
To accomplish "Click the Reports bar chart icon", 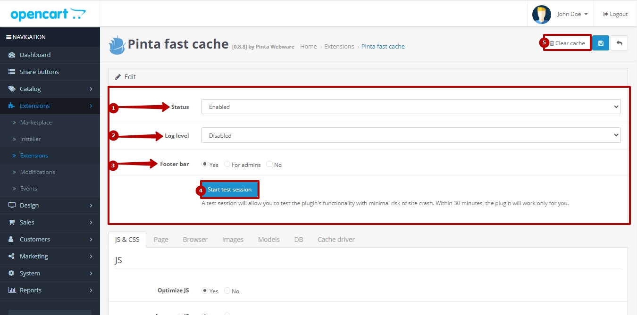I will (x=12, y=290).
